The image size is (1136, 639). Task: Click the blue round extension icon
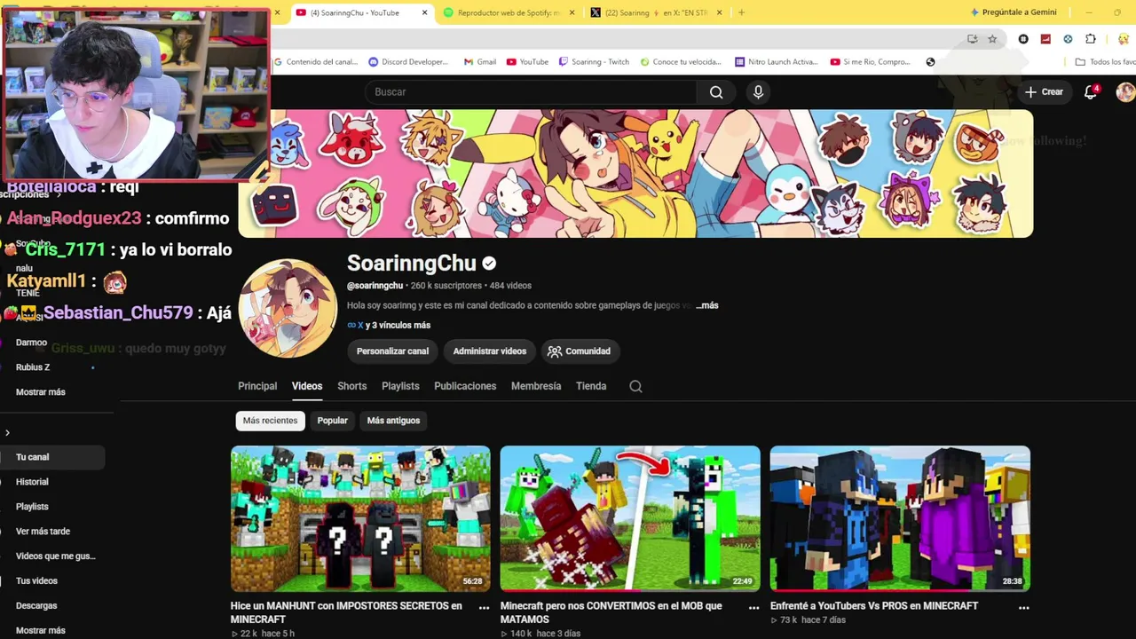coord(1068,39)
